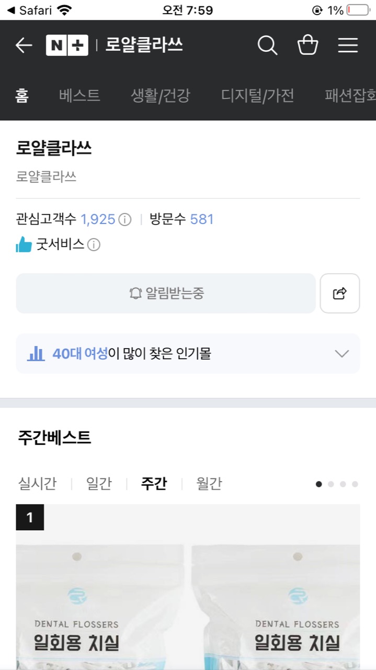Open the Naver Plus N+ logo

click(x=67, y=46)
